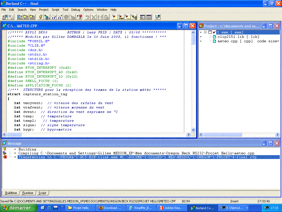Collapse the f.exe project tree node
This screenshot has height=212, width=282.
pyautogui.click(x=205, y=32)
